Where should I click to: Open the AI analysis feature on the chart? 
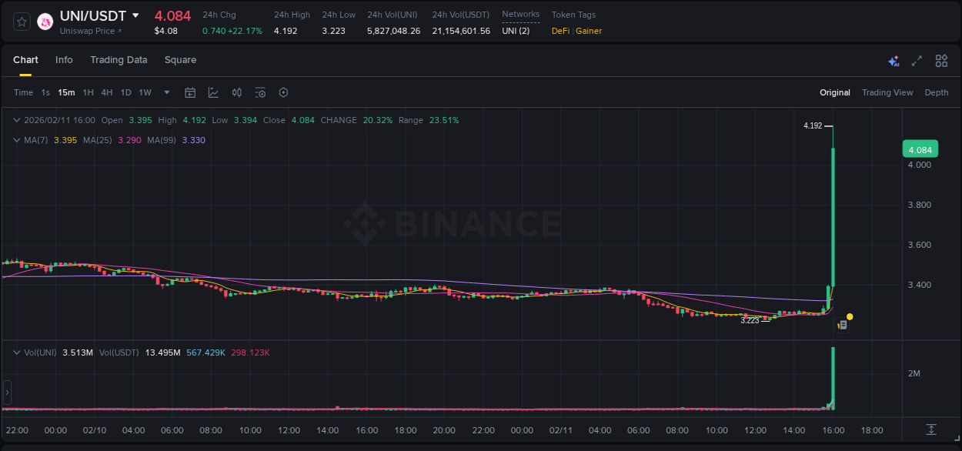(894, 60)
